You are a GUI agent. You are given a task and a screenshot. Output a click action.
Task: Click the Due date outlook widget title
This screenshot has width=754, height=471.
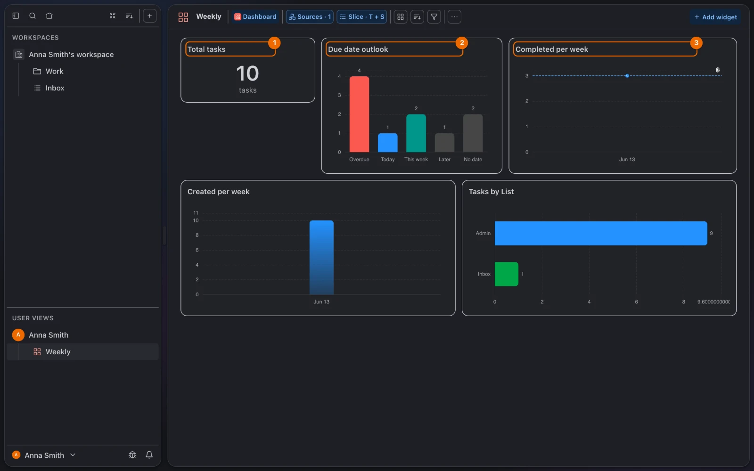tap(358, 49)
